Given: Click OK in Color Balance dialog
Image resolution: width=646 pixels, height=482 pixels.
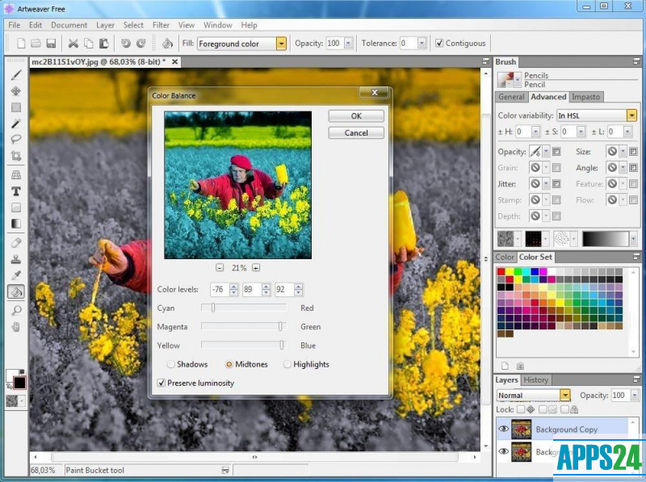Looking at the screenshot, I should [x=356, y=116].
